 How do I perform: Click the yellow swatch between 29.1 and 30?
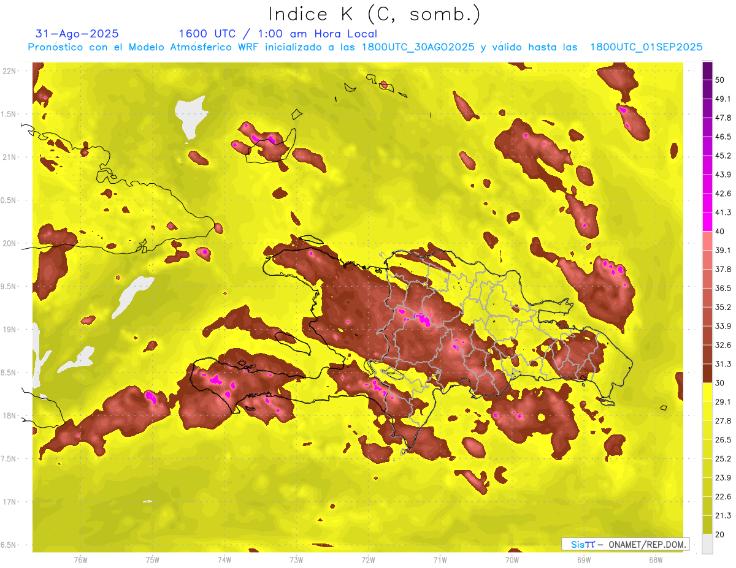[707, 392]
